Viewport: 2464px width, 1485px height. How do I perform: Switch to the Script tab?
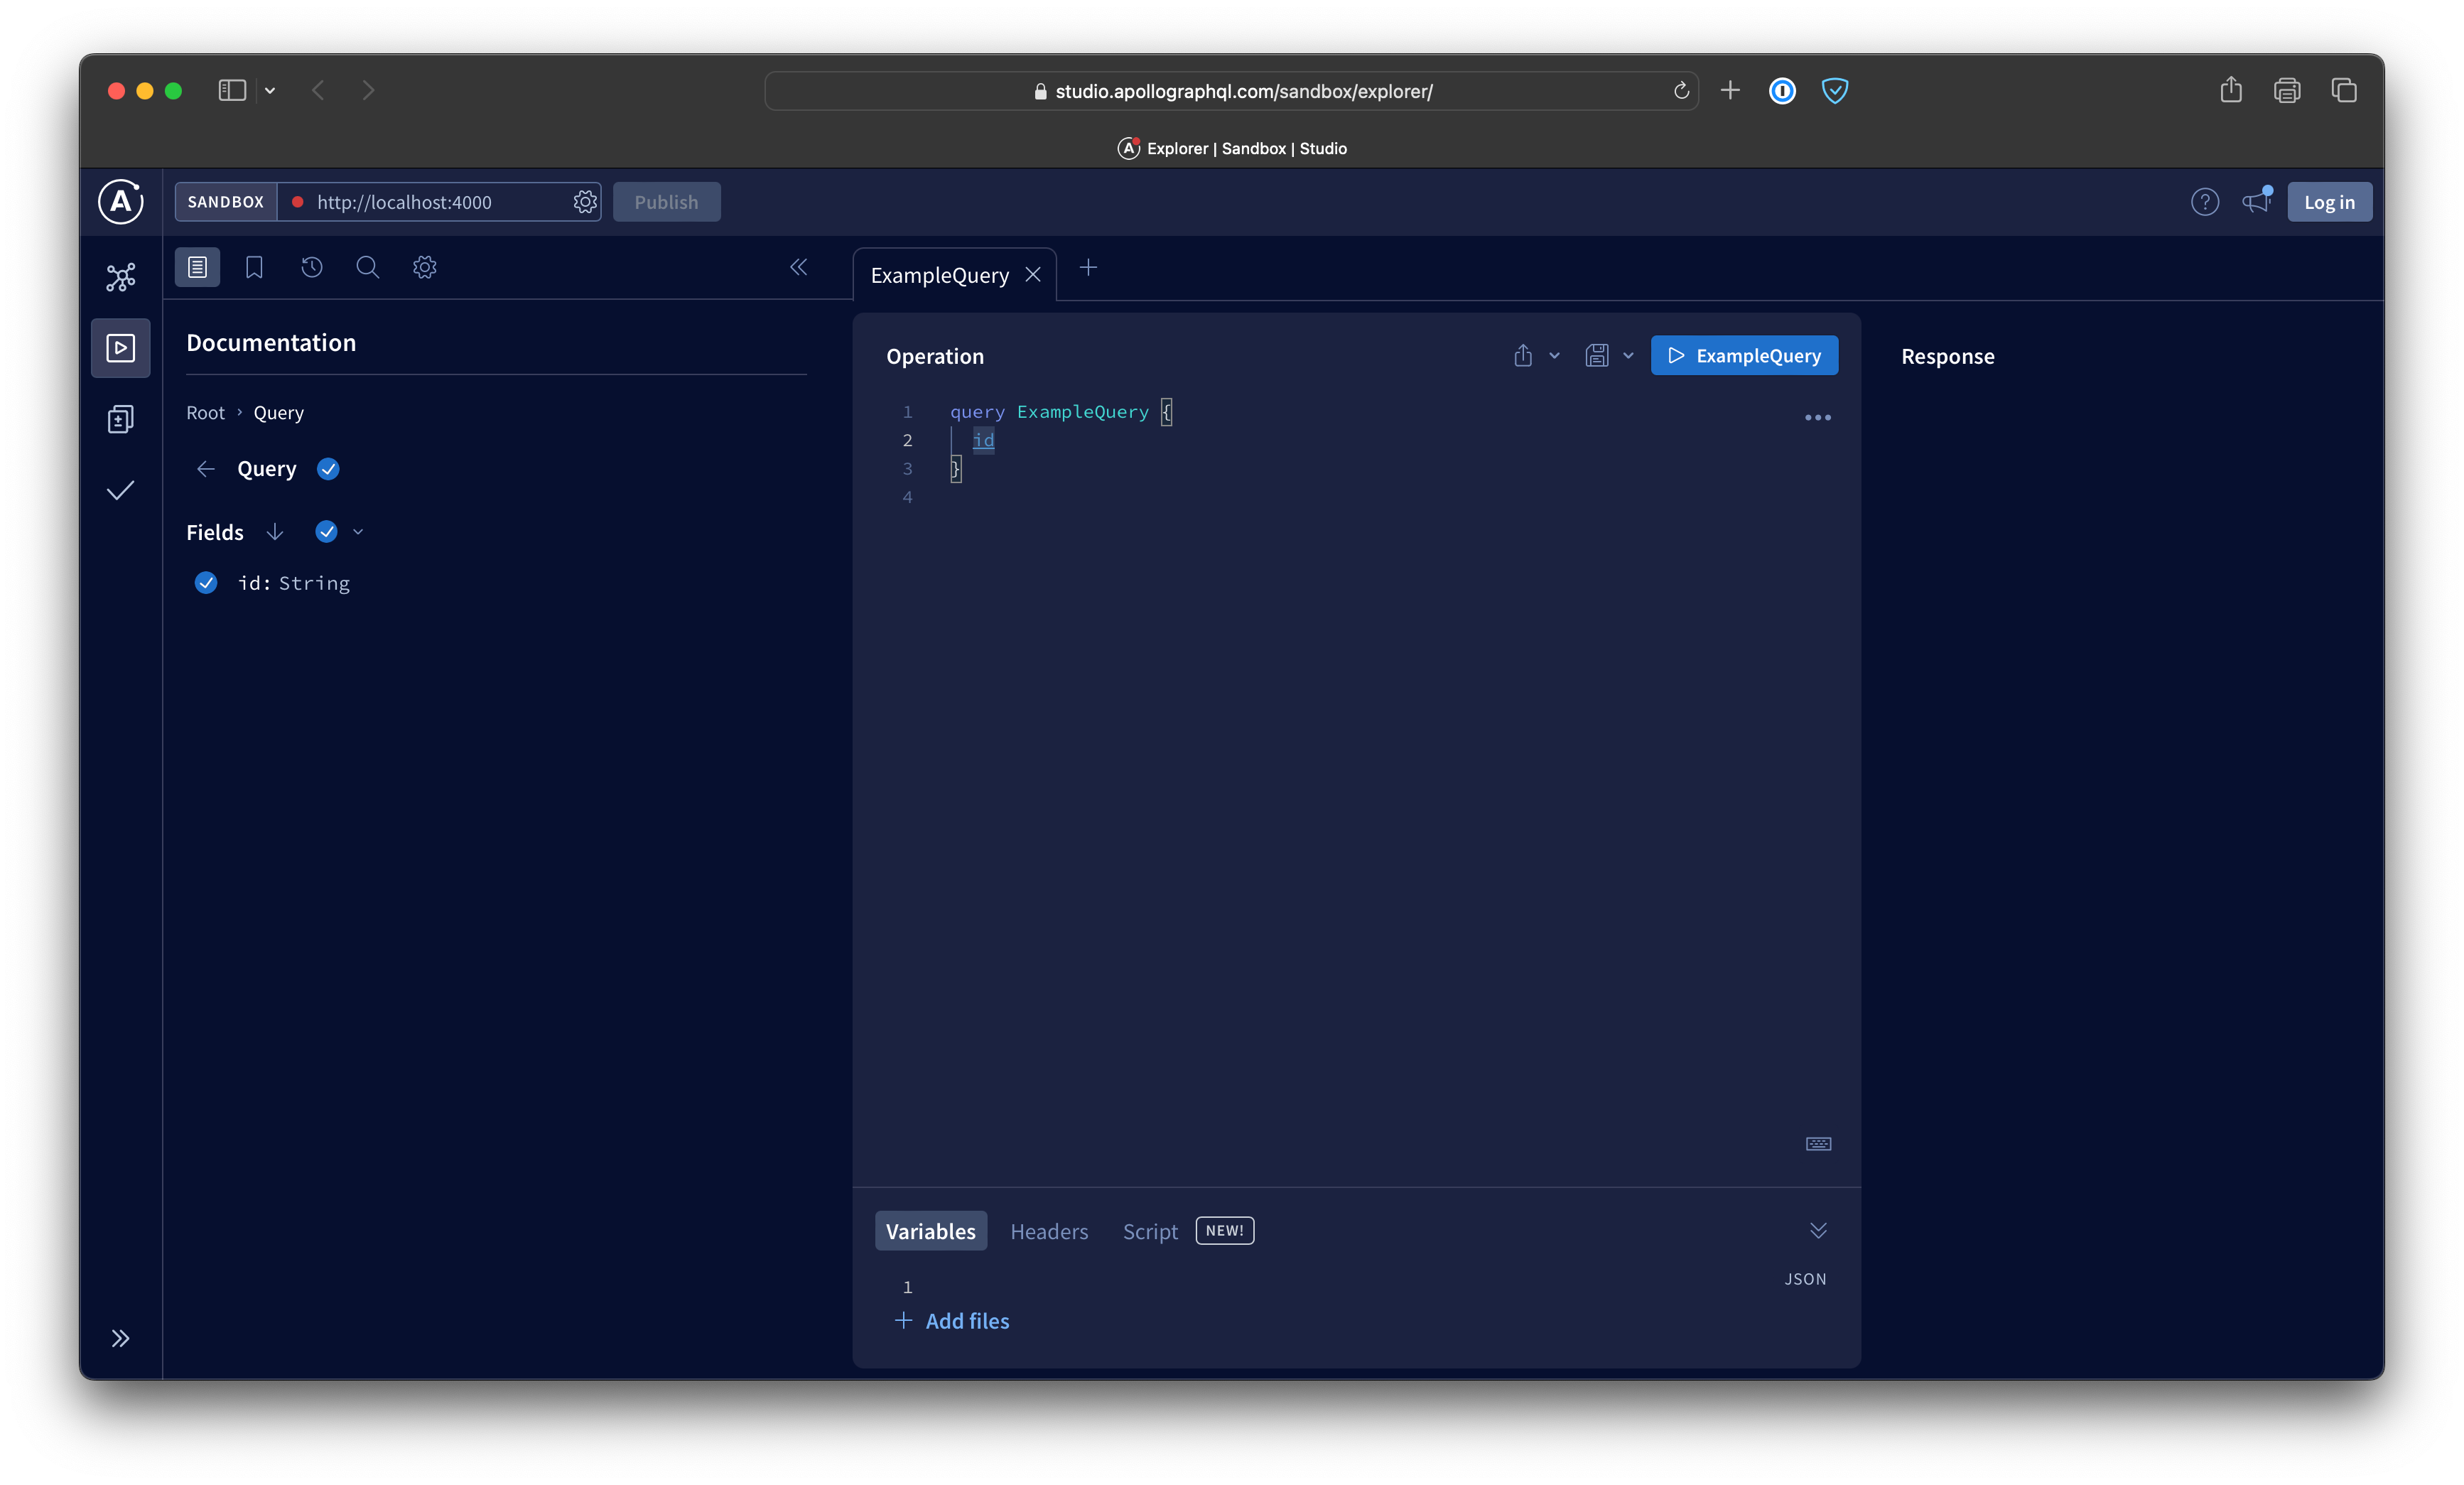(x=1150, y=1231)
